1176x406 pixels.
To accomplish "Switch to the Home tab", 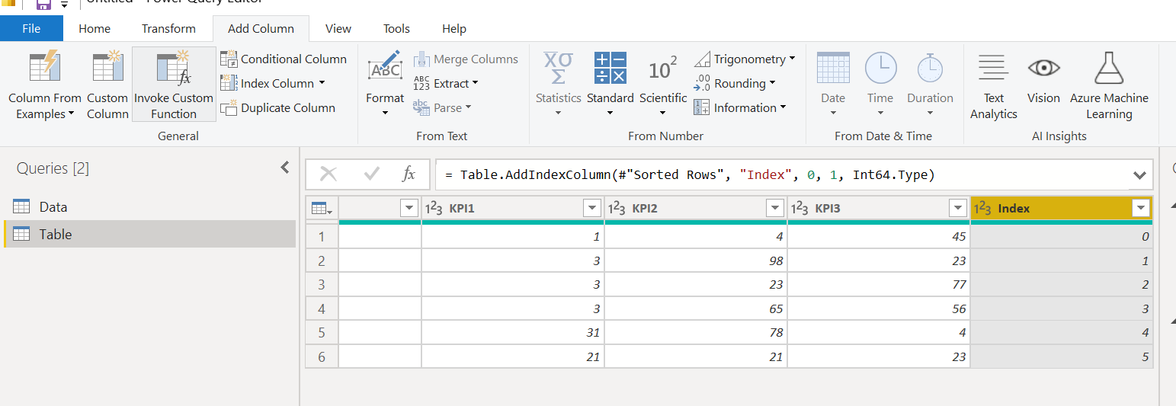I will [95, 28].
